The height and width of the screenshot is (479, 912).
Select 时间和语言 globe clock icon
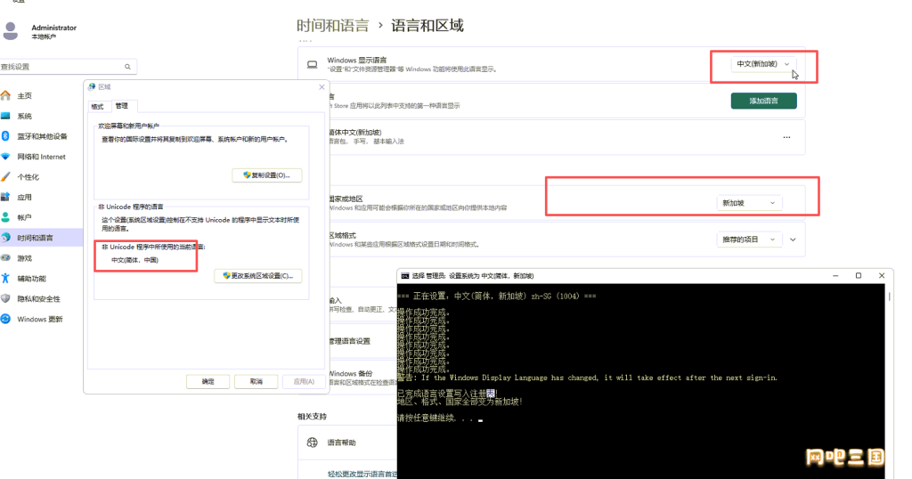pyautogui.click(x=6, y=238)
